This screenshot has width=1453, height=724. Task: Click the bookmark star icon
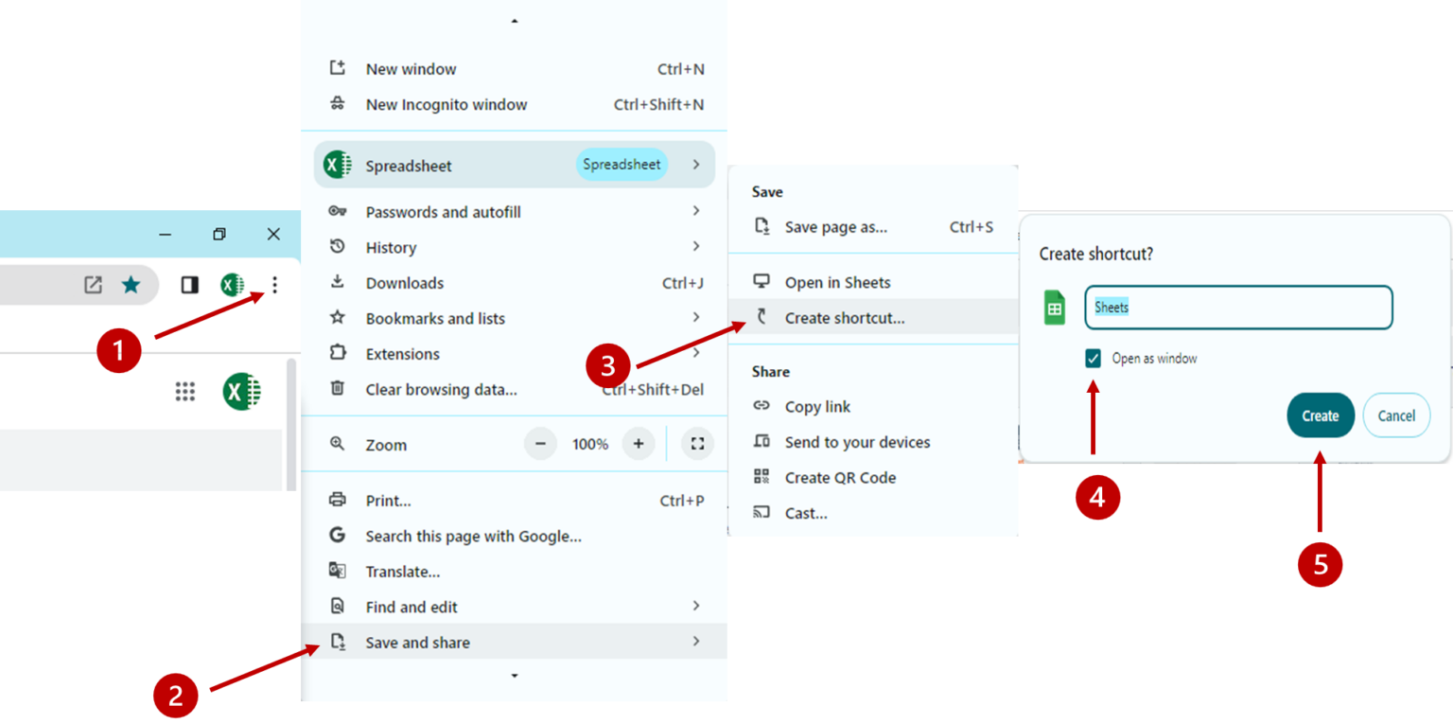coord(131,284)
